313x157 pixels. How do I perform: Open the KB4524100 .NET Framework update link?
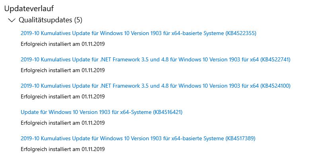coord(155,86)
